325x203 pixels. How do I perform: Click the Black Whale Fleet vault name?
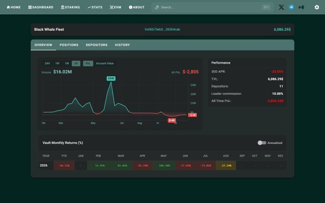coord(49,30)
